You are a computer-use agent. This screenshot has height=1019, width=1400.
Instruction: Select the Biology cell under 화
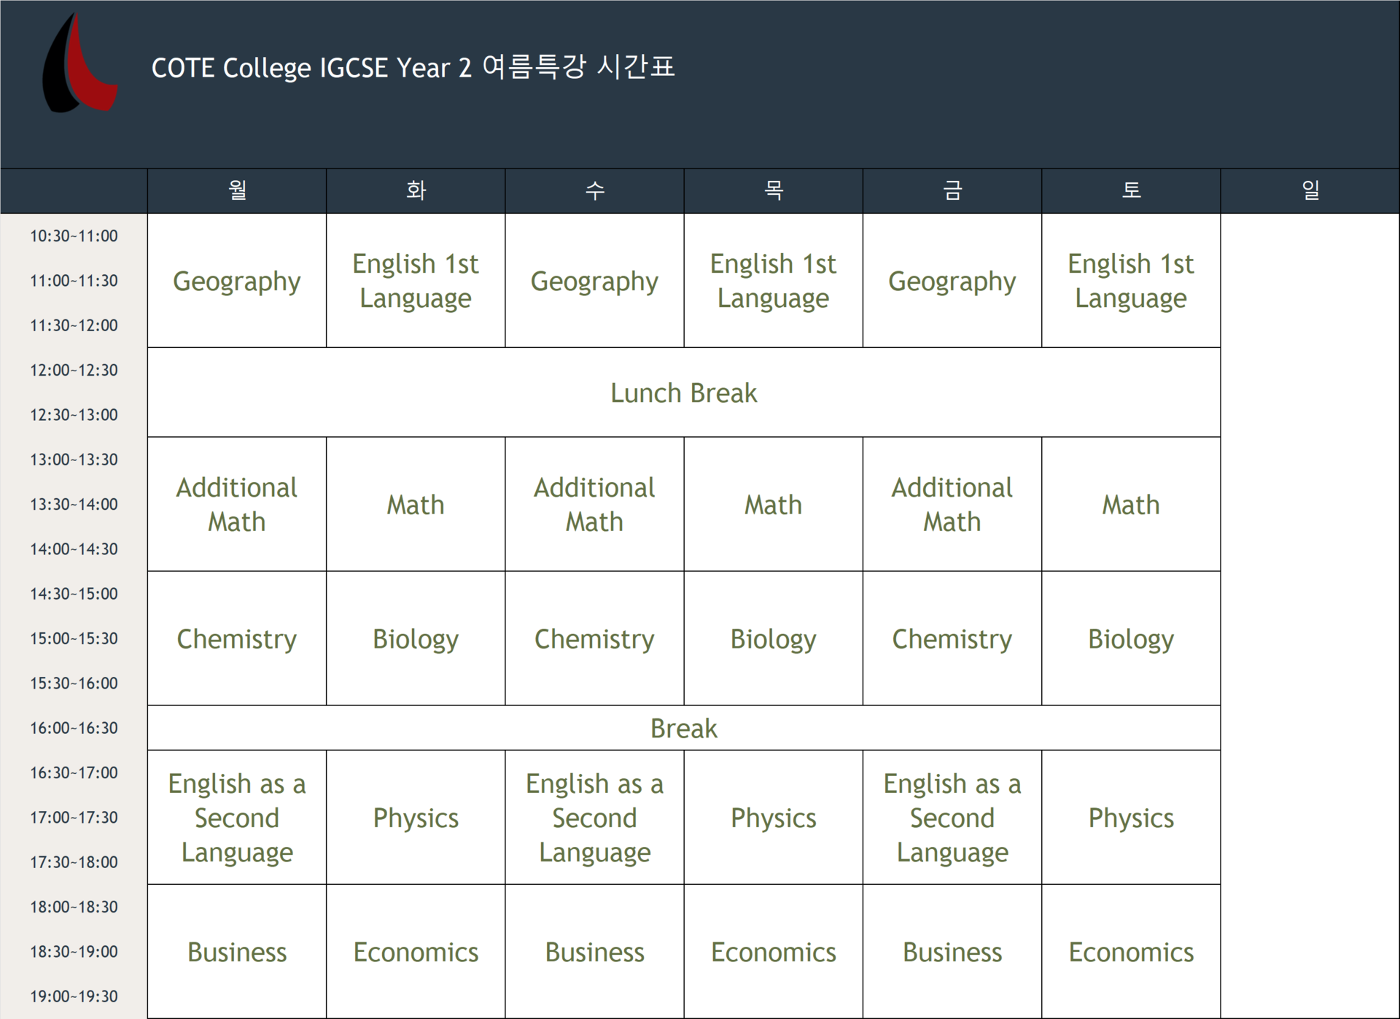[x=416, y=639]
